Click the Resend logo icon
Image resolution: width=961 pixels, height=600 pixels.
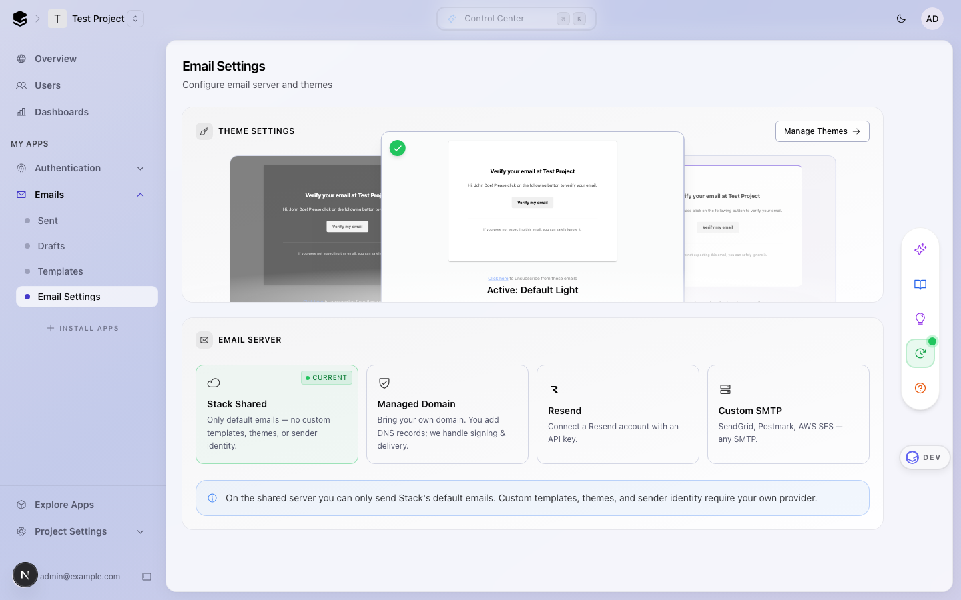[555, 389]
